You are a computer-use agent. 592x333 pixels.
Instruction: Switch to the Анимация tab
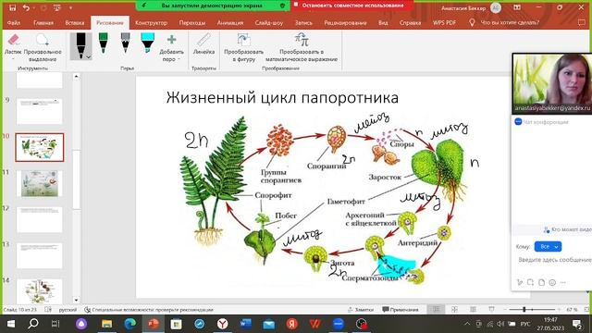tap(230, 22)
